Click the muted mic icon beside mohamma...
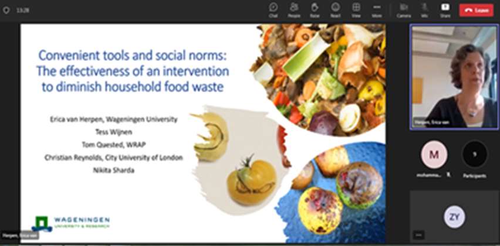Screen dimensions: 500x246 tap(448, 175)
